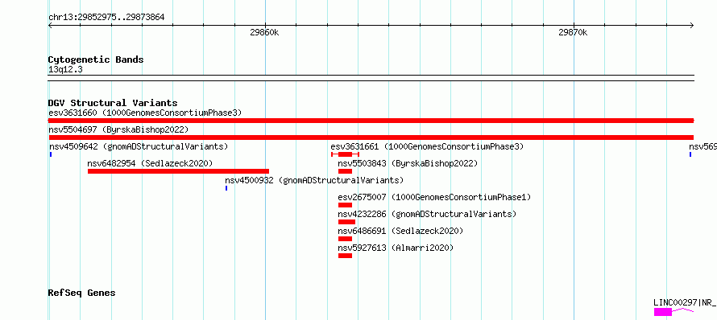Click the RefSeq Genes track title

point(81,293)
